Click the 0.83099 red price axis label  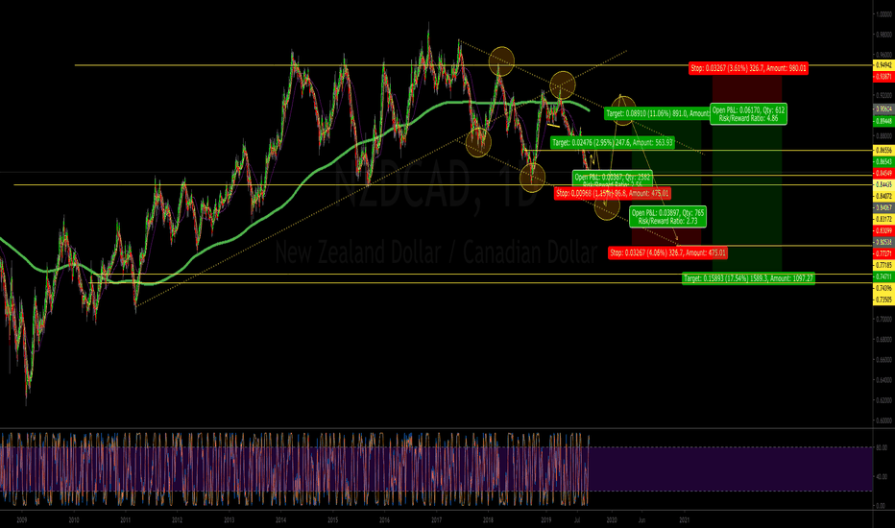point(883,230)
